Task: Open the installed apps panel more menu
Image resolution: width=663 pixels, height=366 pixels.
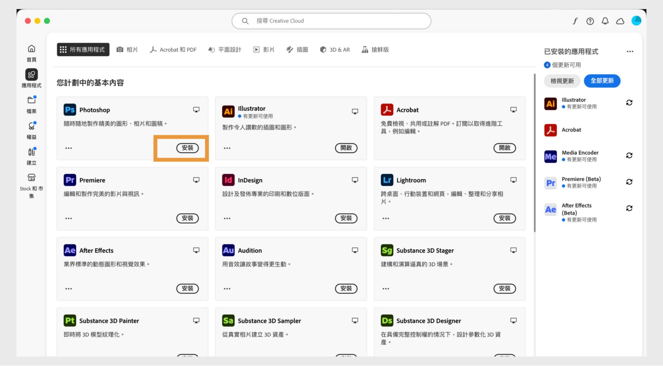Action: pos(630,52)
